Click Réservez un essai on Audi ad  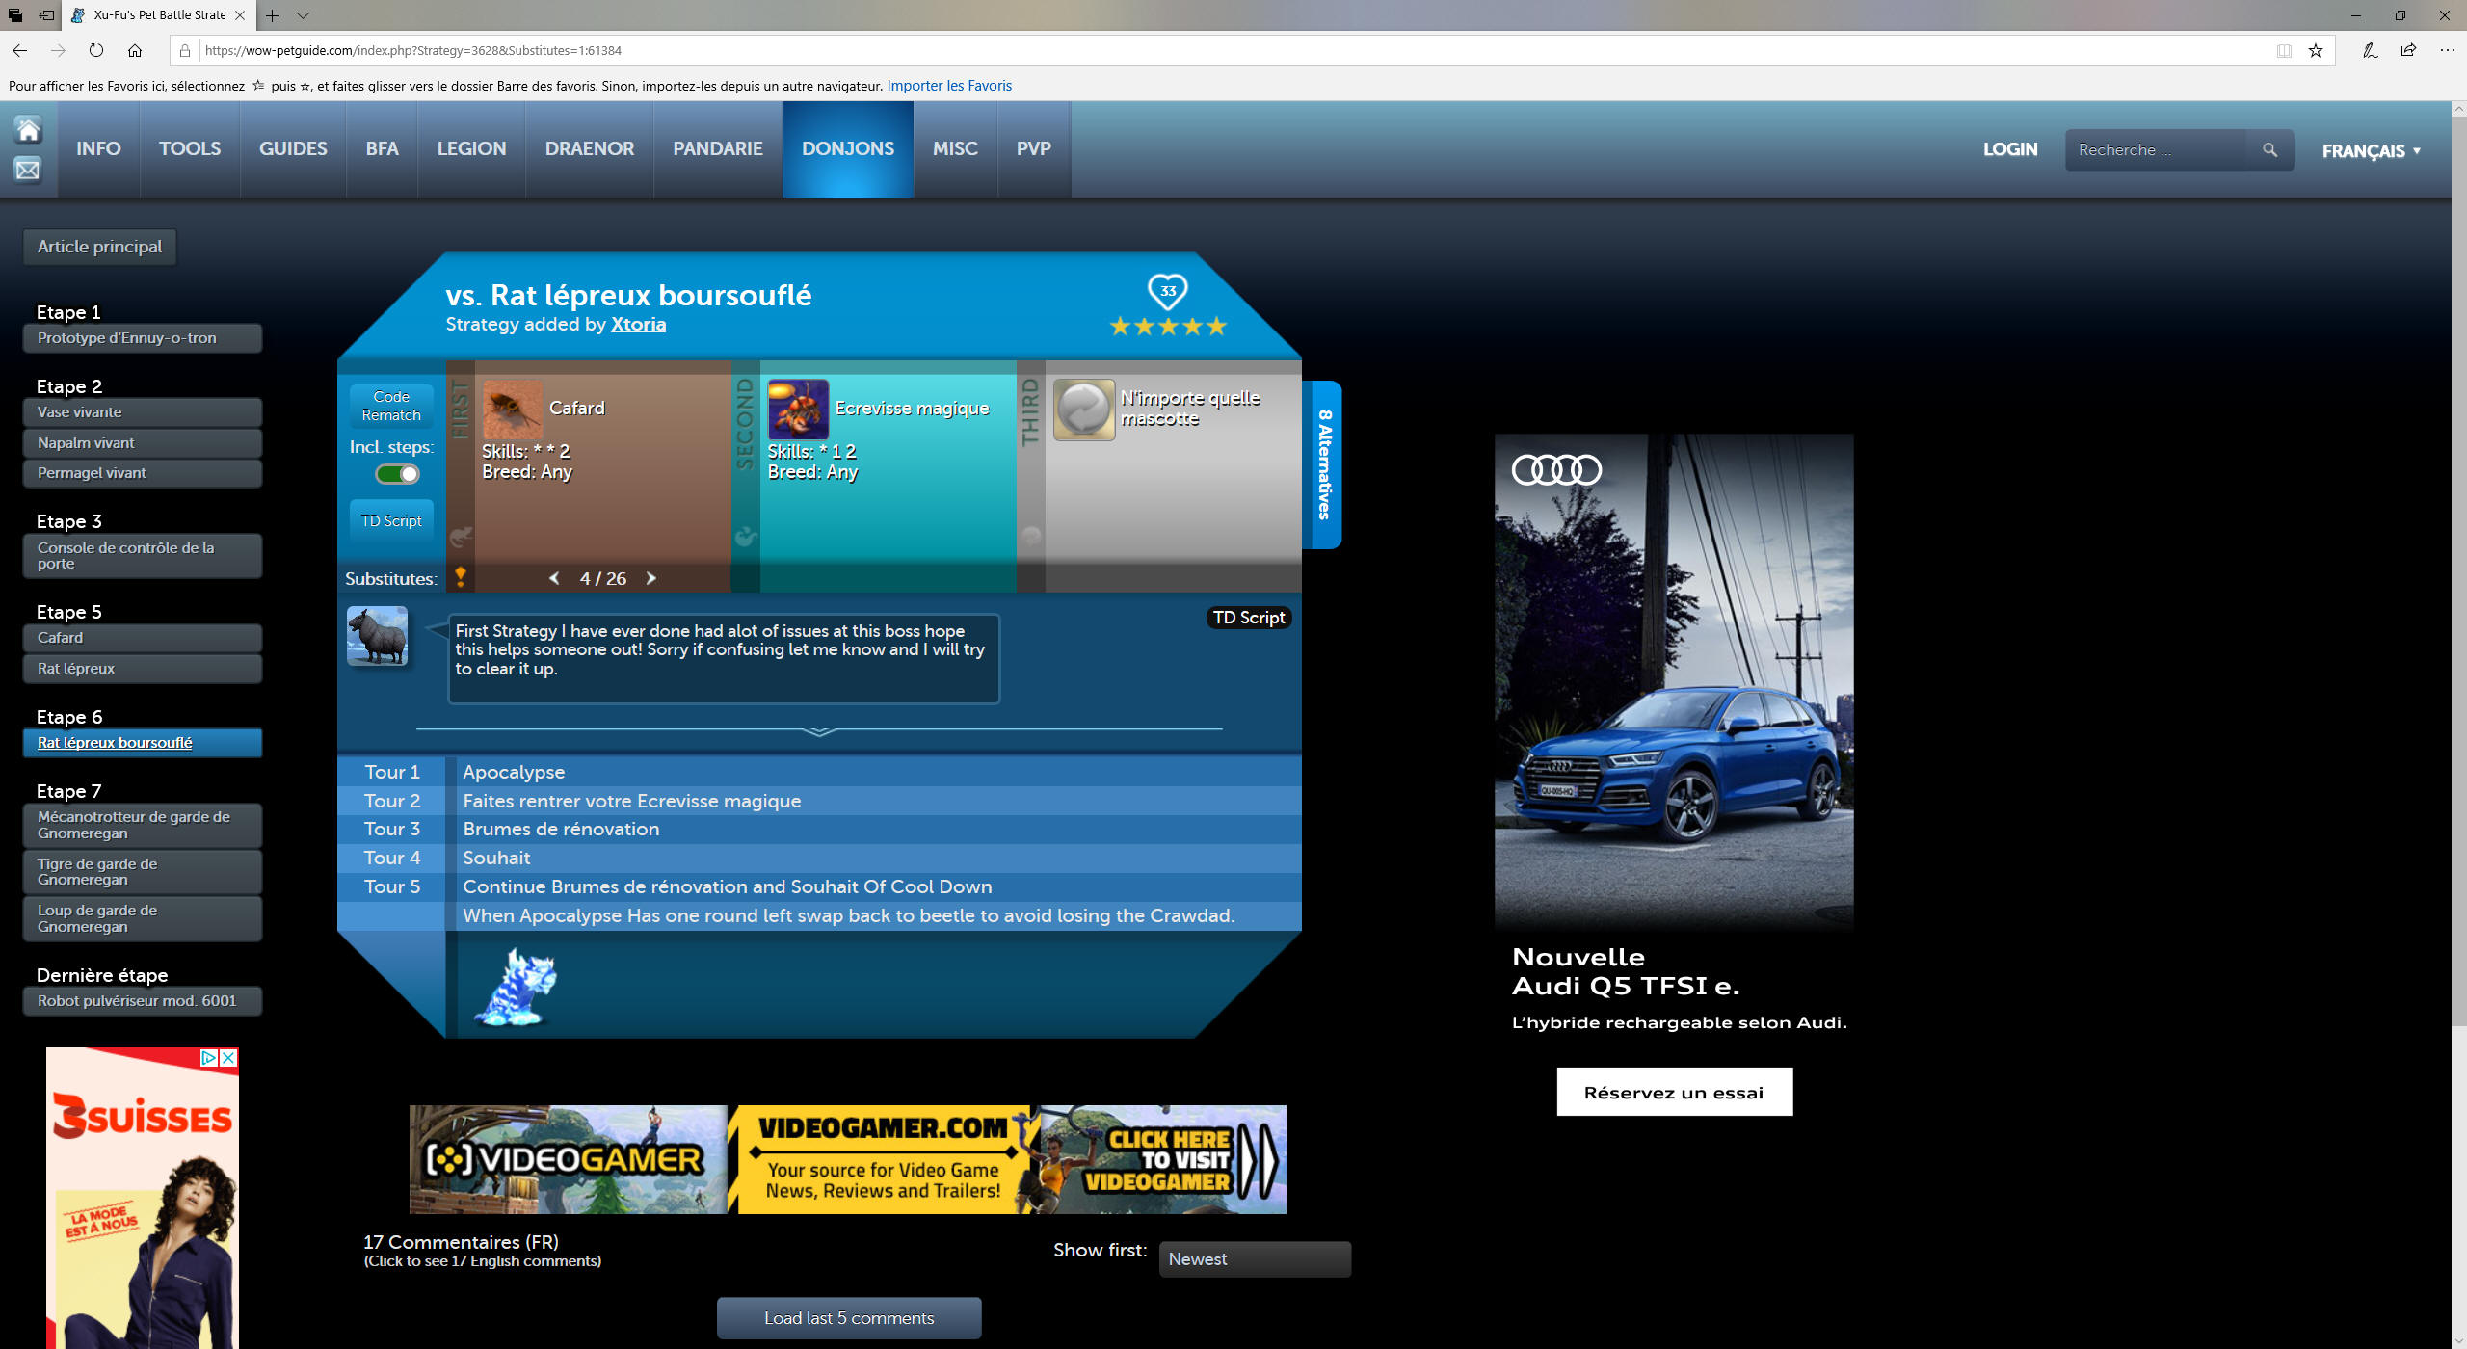(x=1674, y=1093)
